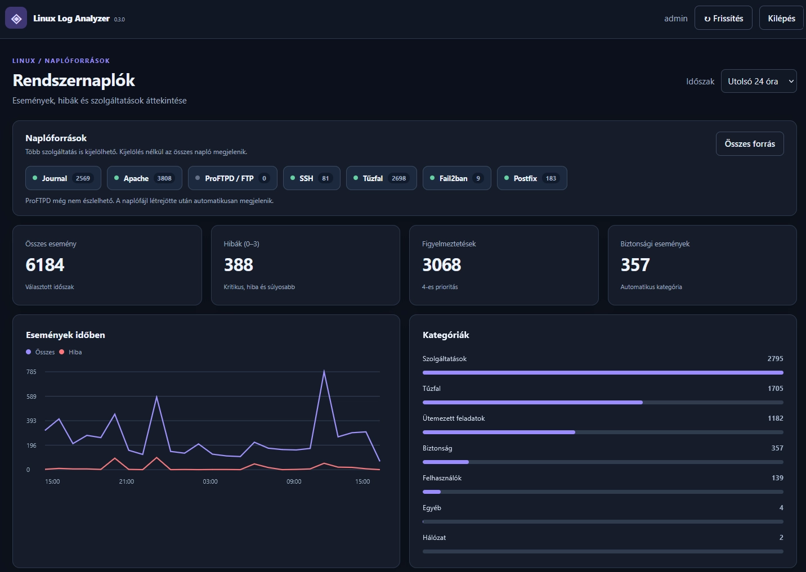Click the Frissítés refresh button
This screenshot has height=572, width=806.
point(723,18)
